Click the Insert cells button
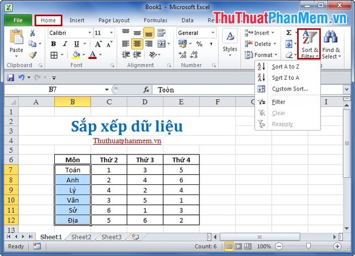 [x=260, y=33]
